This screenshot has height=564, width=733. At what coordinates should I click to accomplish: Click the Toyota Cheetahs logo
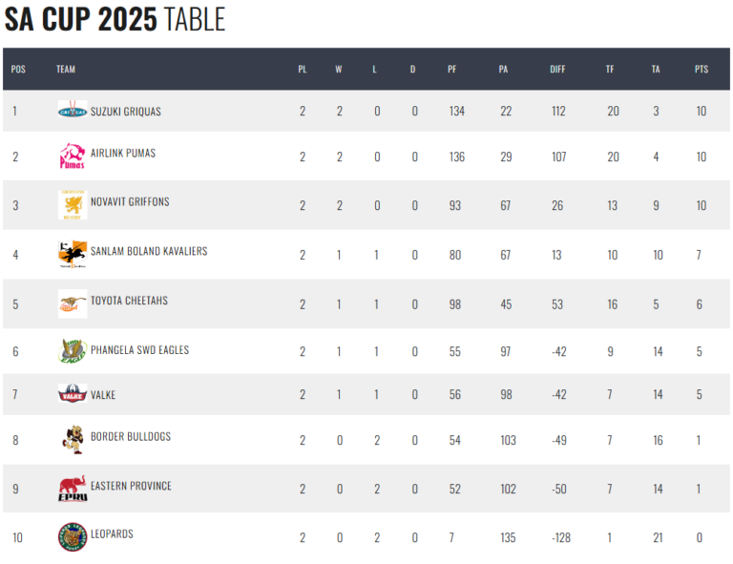click(x=73, y=303)
